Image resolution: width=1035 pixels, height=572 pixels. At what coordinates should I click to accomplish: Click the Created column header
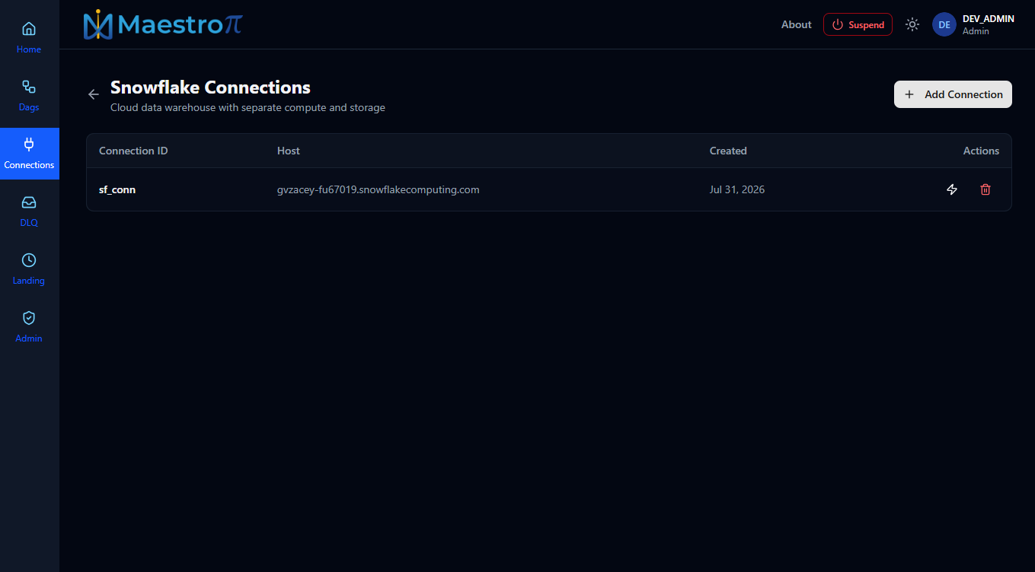tap(728, 151)
